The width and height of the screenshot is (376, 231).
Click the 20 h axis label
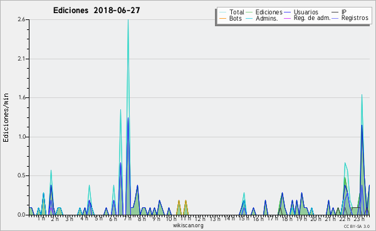(x=316, y=219)
